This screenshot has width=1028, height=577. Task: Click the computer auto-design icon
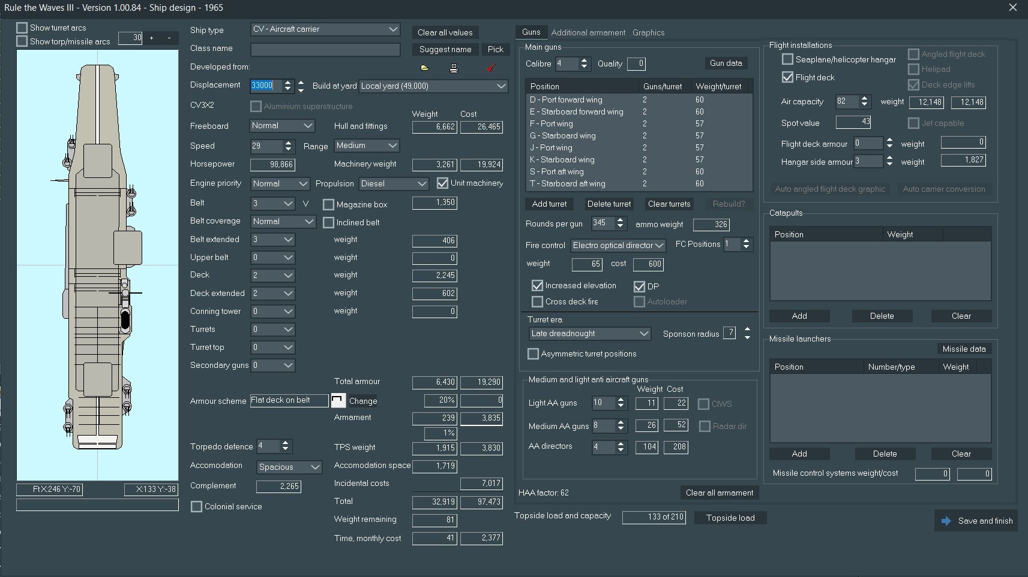pyautogui.click(x=454, y=68)
